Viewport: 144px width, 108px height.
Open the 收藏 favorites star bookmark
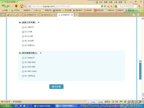(5, 10)
